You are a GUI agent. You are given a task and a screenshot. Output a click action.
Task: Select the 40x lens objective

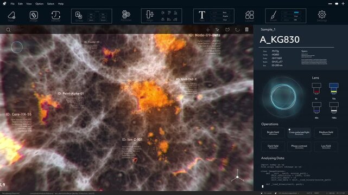(x=317, y=108)
